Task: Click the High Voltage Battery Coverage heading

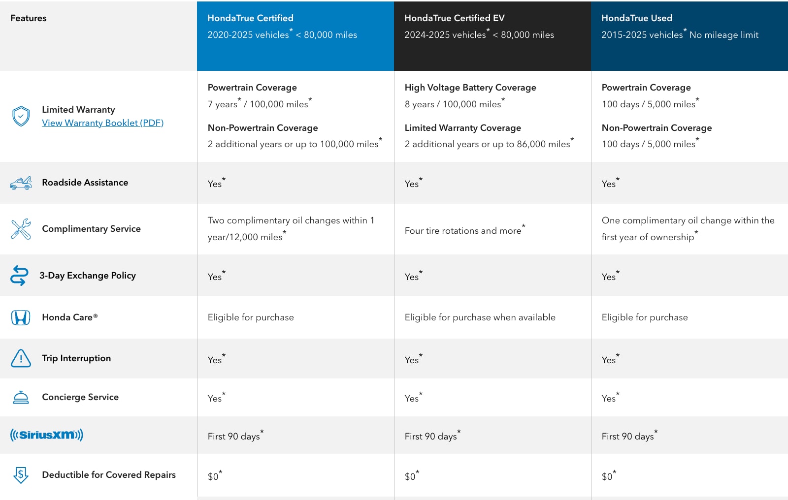Action: (470, 88)
